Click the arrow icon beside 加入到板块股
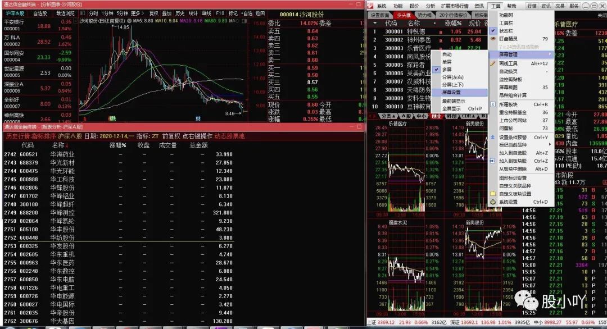 pyautogui.click(x=493, y=161)
